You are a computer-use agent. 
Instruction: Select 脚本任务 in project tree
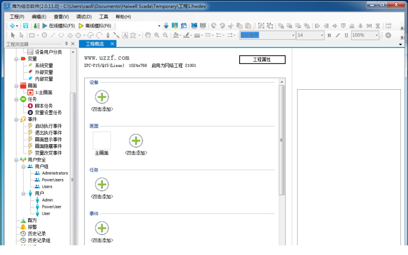44,106
